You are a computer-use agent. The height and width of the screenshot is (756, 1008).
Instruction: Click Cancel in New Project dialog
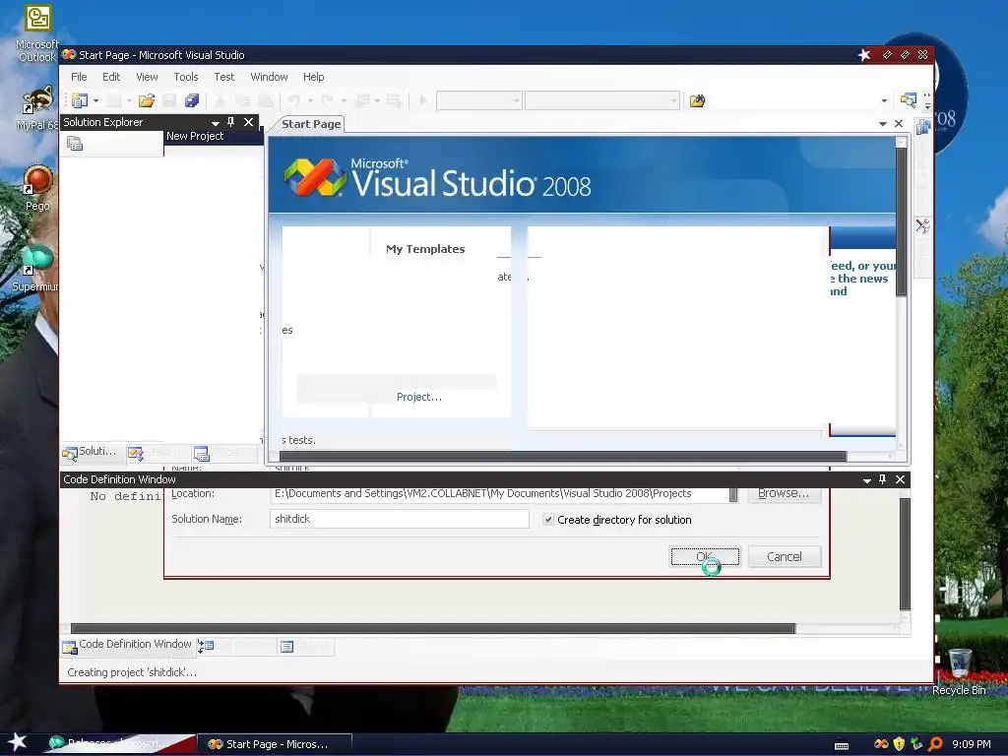785,556
